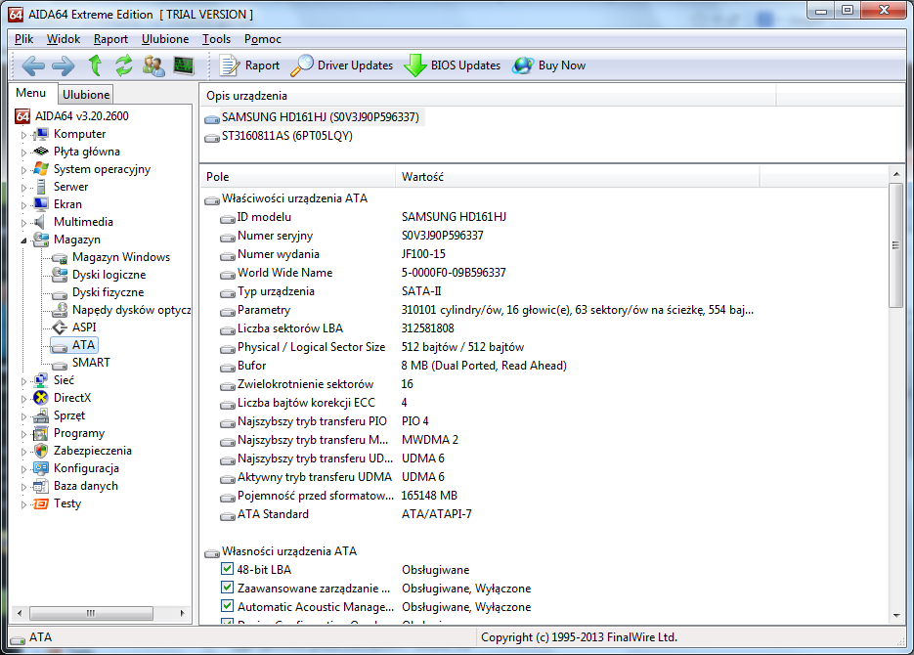The width and height of the screenshot is (914, 655).
Task: Click the Multimedia speaker icon
Action: point(40,222)
